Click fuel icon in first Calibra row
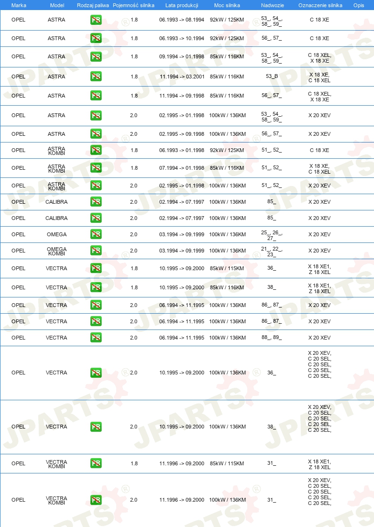The width and height of the screenshot is (374, 527). (96, 202)
